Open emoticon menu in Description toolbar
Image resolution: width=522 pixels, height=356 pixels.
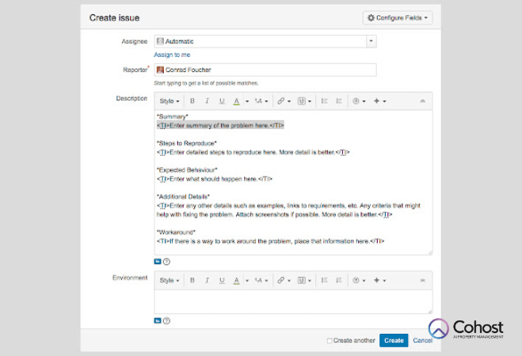(359, 101)
